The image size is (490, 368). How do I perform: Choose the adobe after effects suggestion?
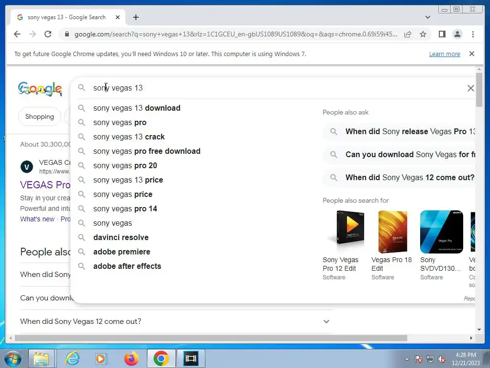(127, 266)
